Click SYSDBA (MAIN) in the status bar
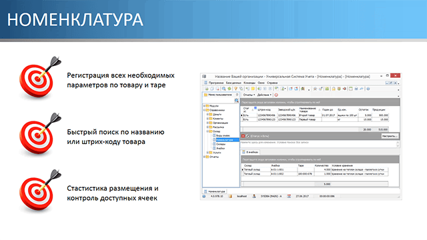The image size is (427, 240). point(272,196)
